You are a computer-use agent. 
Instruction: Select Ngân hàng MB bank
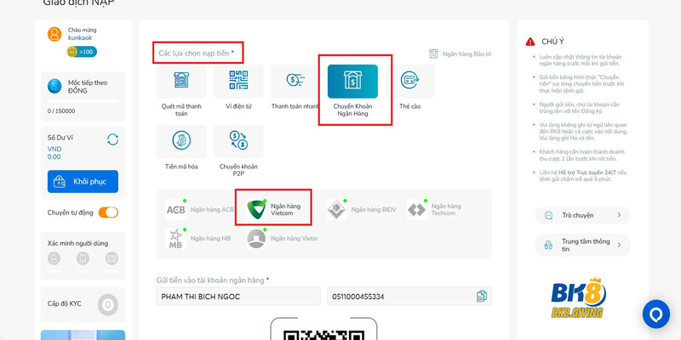(198, 239)
